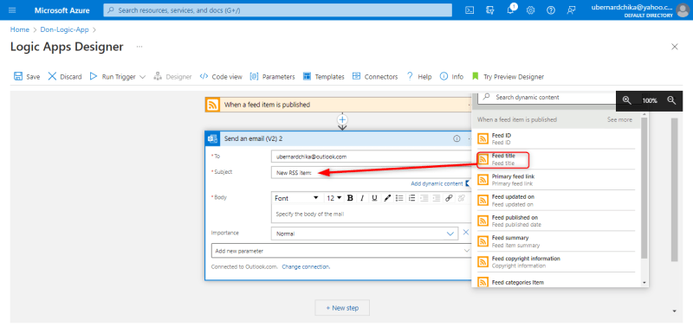Insert a bulleted list
Viewport: 693px width, 333px height.
(x=399, y=198)
